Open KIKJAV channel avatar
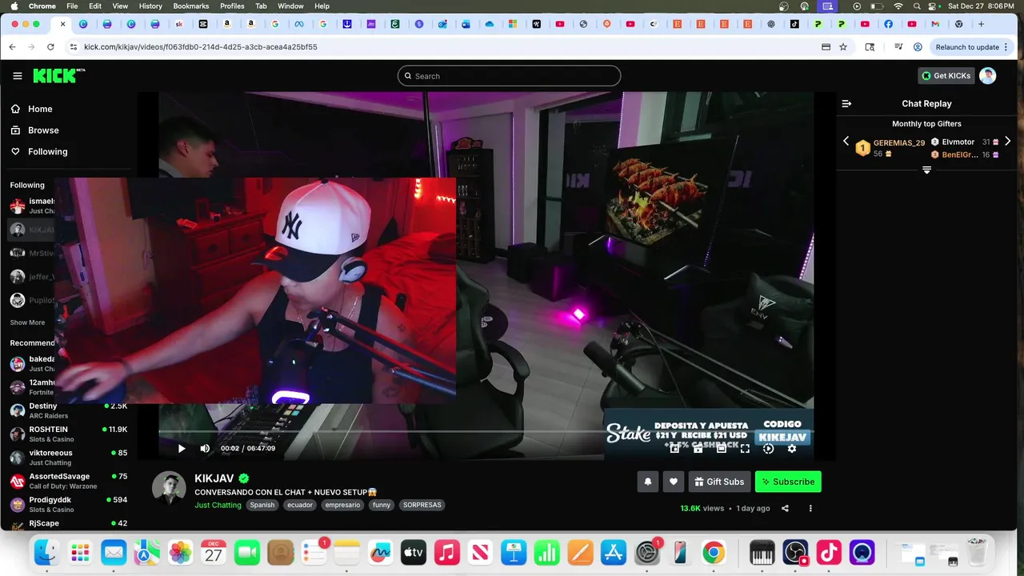 169,488
